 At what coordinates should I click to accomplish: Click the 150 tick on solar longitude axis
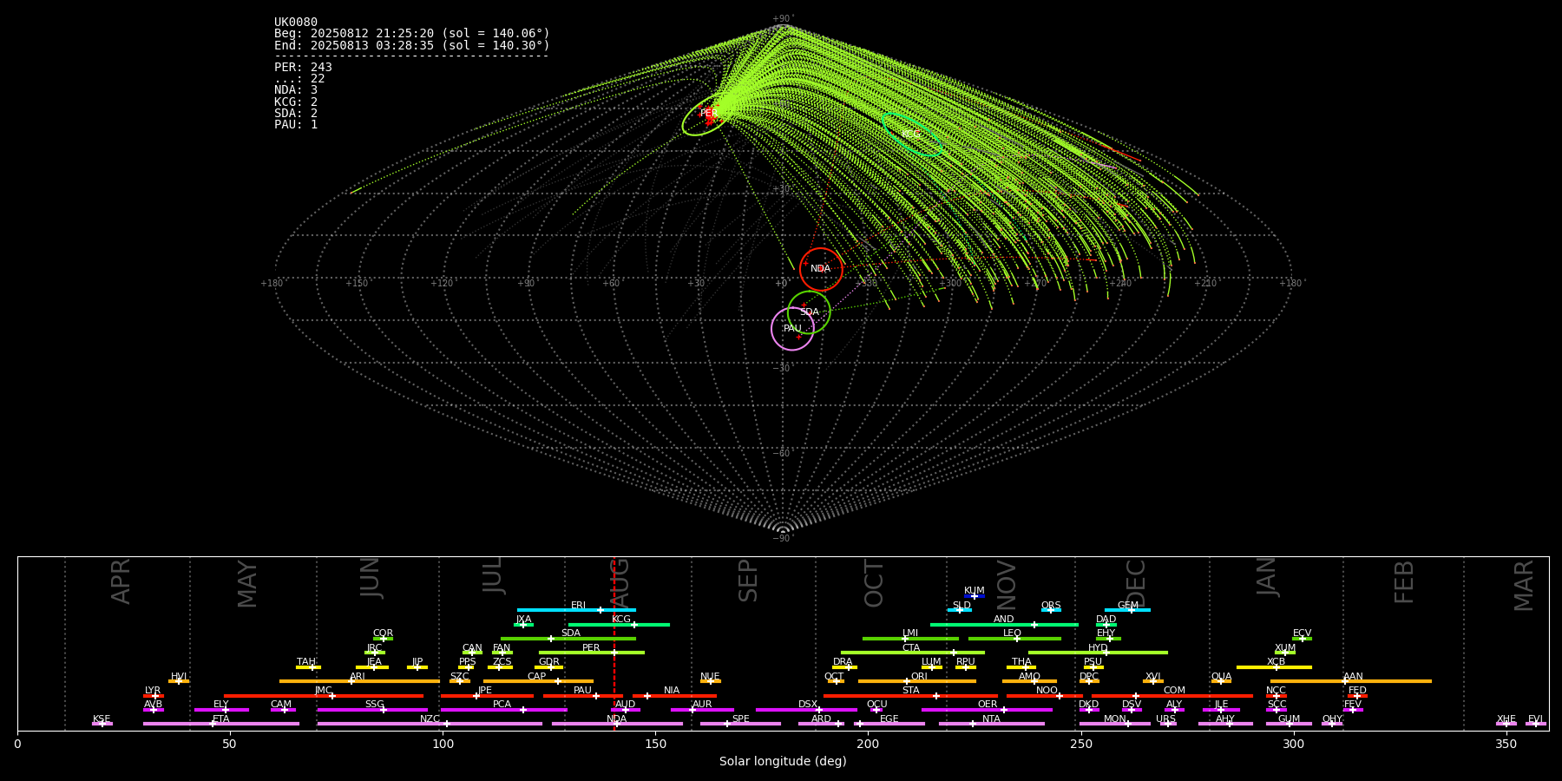click(655, 744)
